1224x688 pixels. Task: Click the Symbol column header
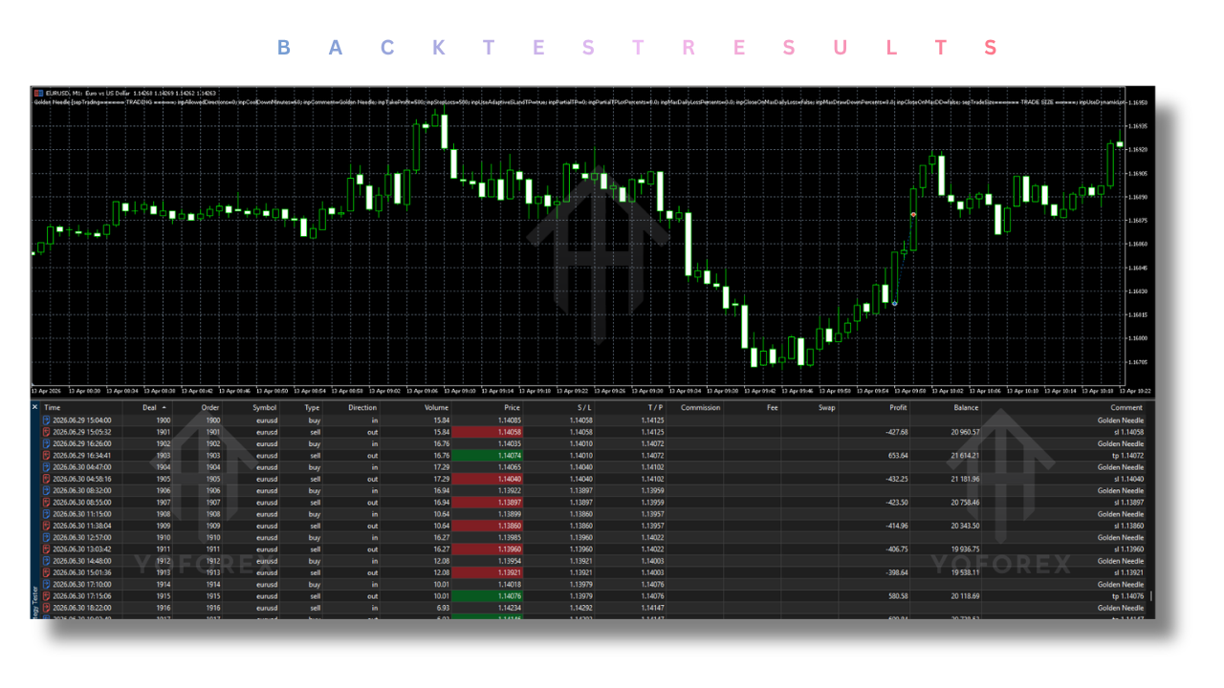[264, 408]
